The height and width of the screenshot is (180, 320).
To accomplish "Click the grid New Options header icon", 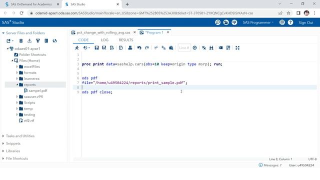I will click(234, 22).
